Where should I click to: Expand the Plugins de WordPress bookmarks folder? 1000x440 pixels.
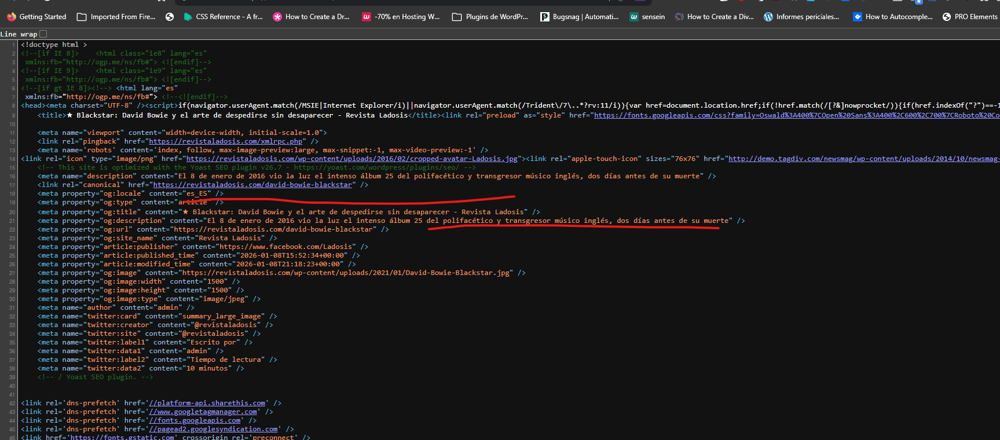[490, 17]
